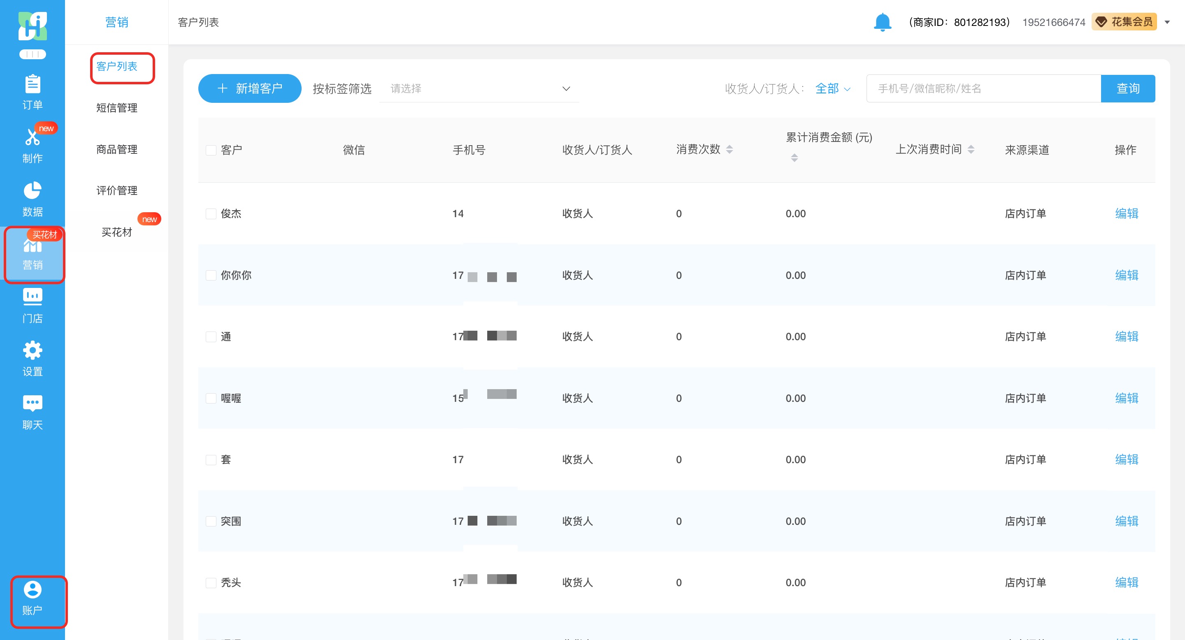1185x640 pixels.
Task: Click customer name 突围
Action: (231, 521)
